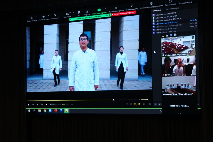Open the Опросы polls icon
Screen dimensions: 213x142
coord(87,12)
